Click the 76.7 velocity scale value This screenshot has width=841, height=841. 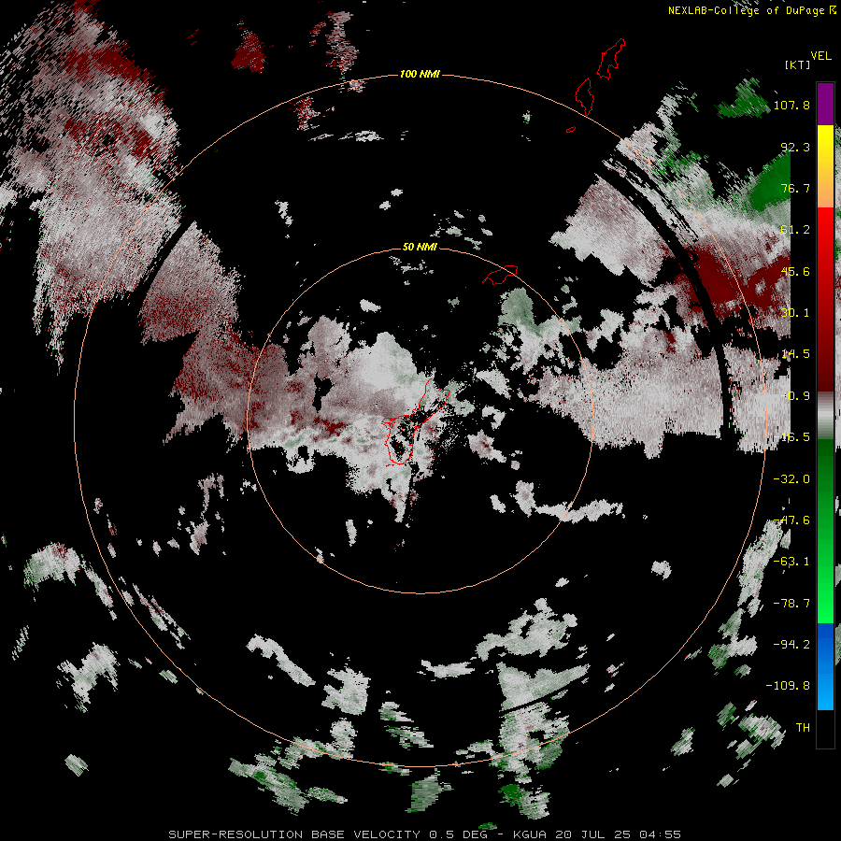[x=795, y=188]
